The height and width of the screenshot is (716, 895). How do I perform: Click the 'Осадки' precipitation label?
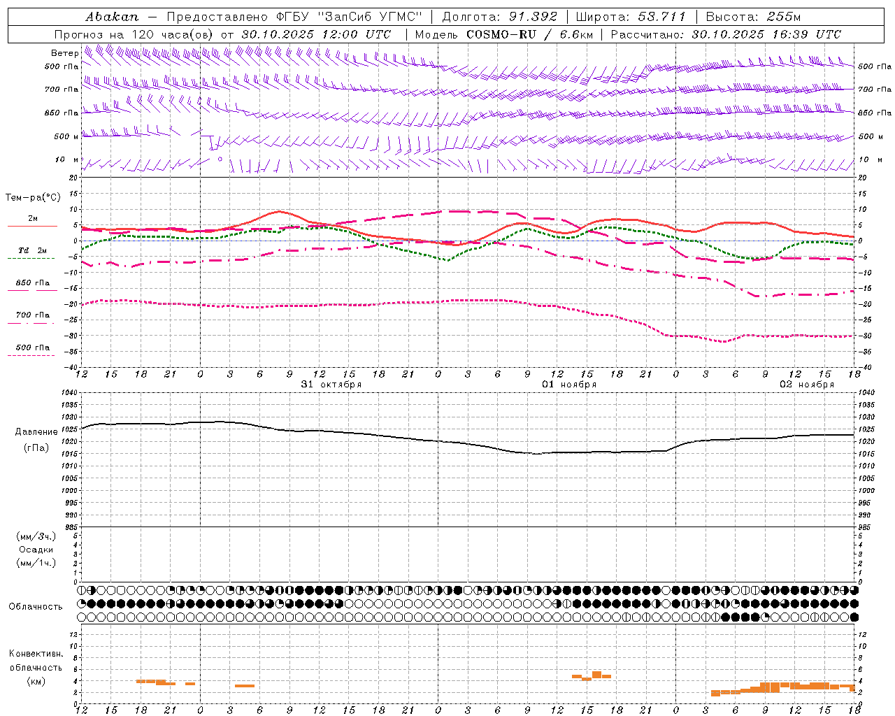point(37,550)
